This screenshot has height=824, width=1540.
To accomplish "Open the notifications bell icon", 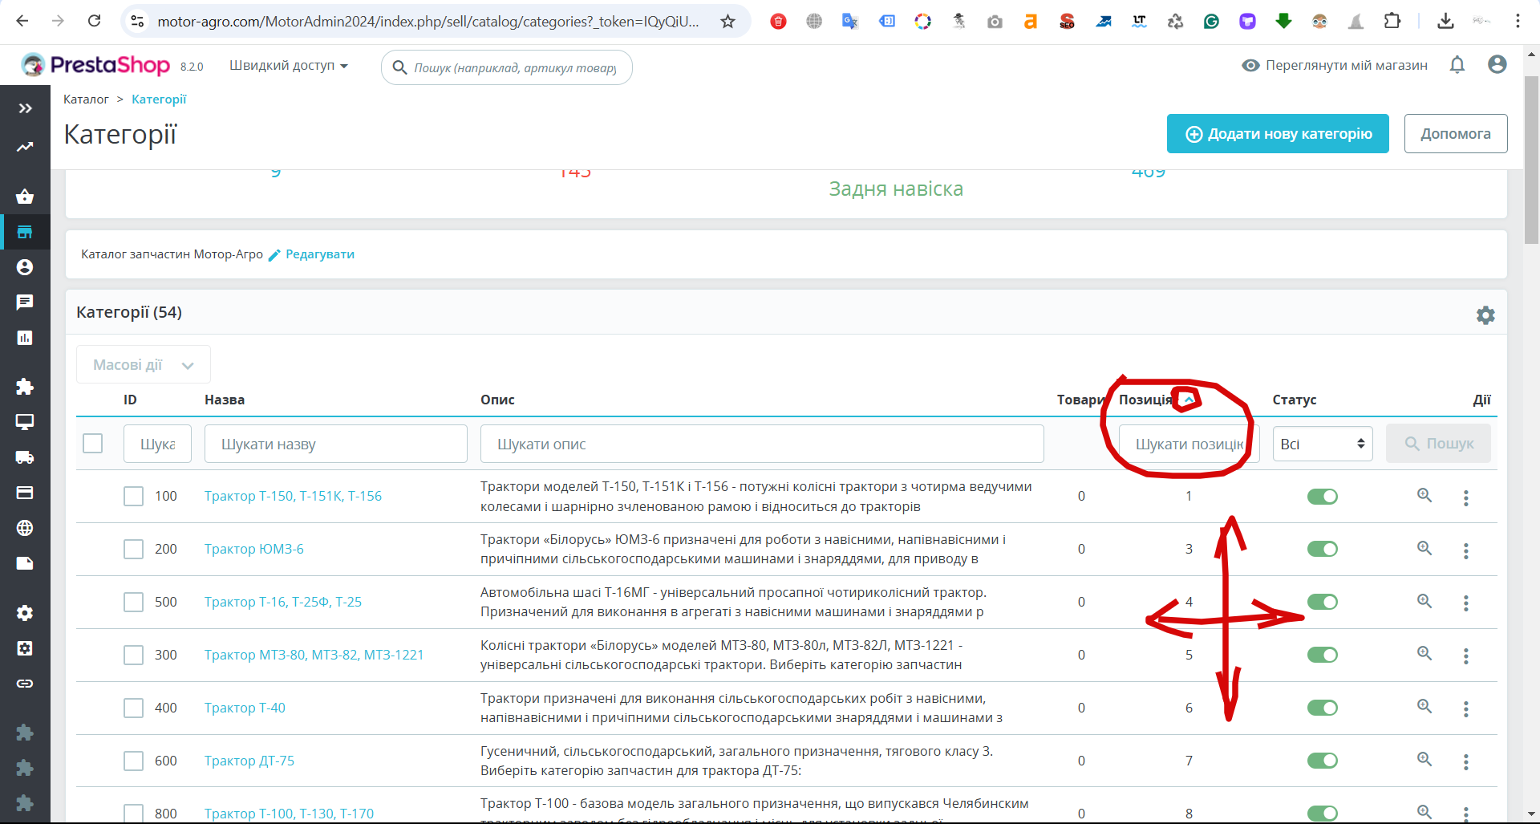I will [x=1457, y=65].
